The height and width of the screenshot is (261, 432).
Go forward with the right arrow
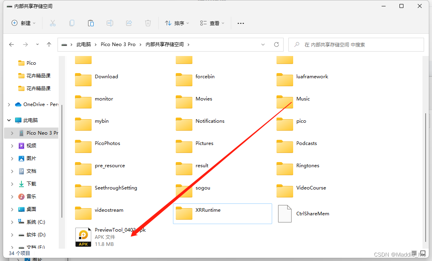coord(25,44)
